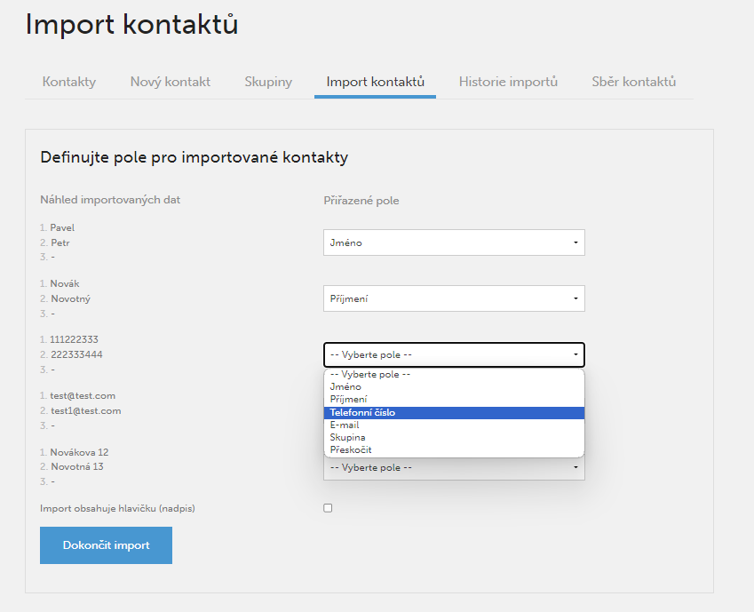Screen dimensions: 754x612
Task: Go to the Skupiny tab
Action: tap(268, 82)
